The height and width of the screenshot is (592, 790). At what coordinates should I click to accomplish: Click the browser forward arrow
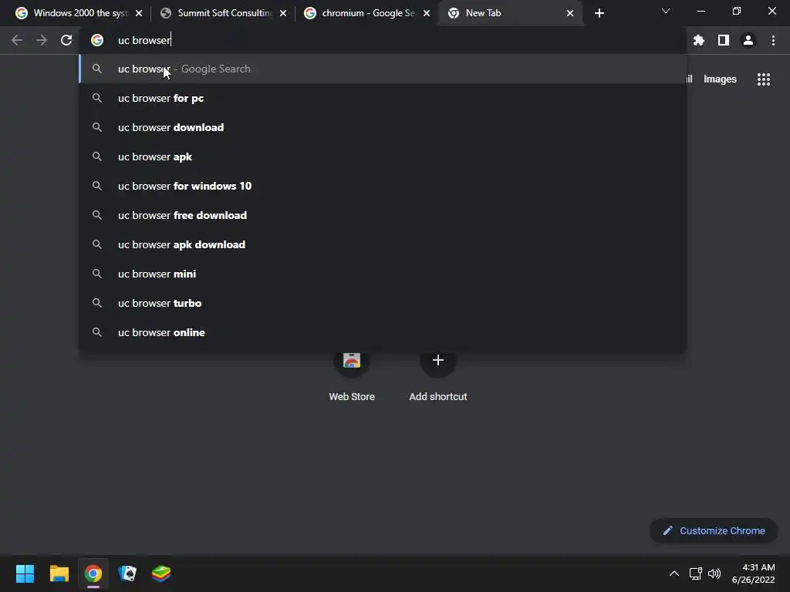(42, 40)
